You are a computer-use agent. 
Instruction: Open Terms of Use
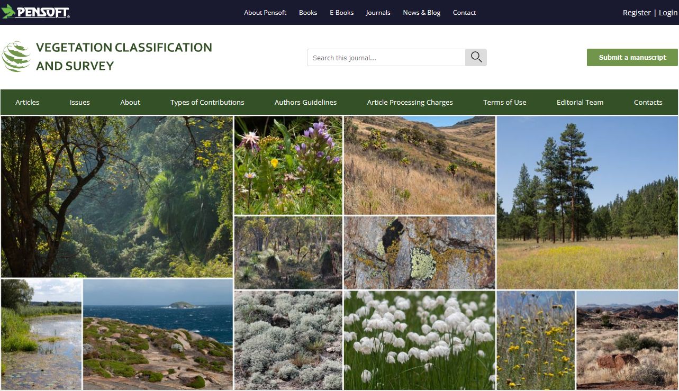tap(505, 102)
